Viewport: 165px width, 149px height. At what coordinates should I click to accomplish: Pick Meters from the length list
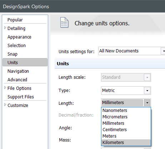tap(126, 136)
